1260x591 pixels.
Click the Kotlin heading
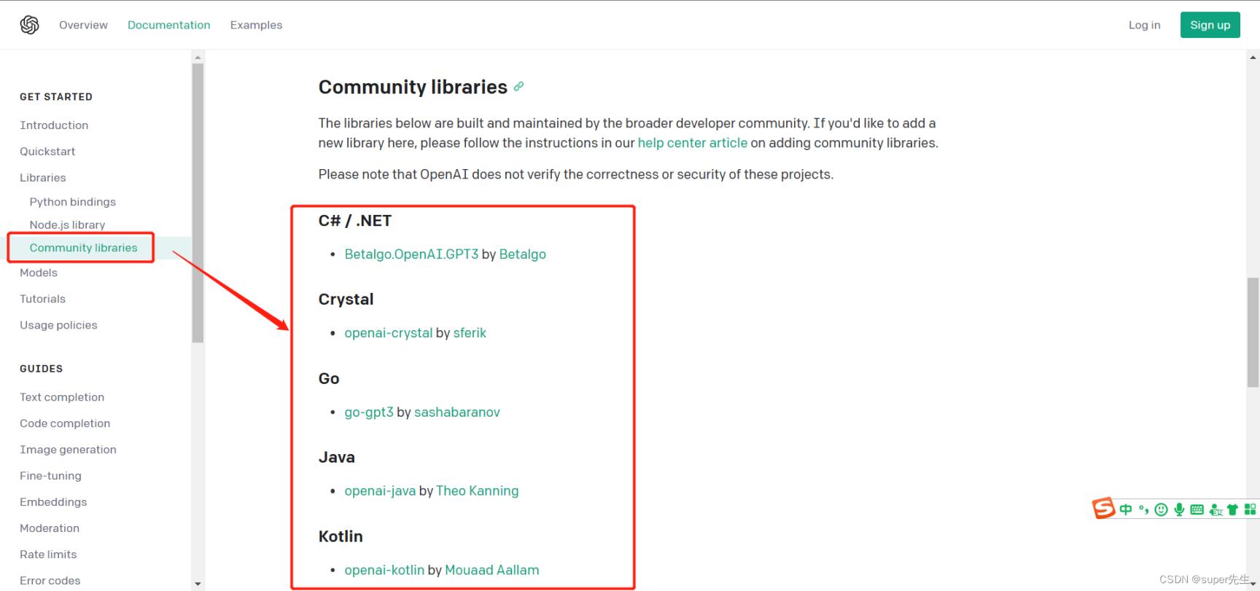341,536
